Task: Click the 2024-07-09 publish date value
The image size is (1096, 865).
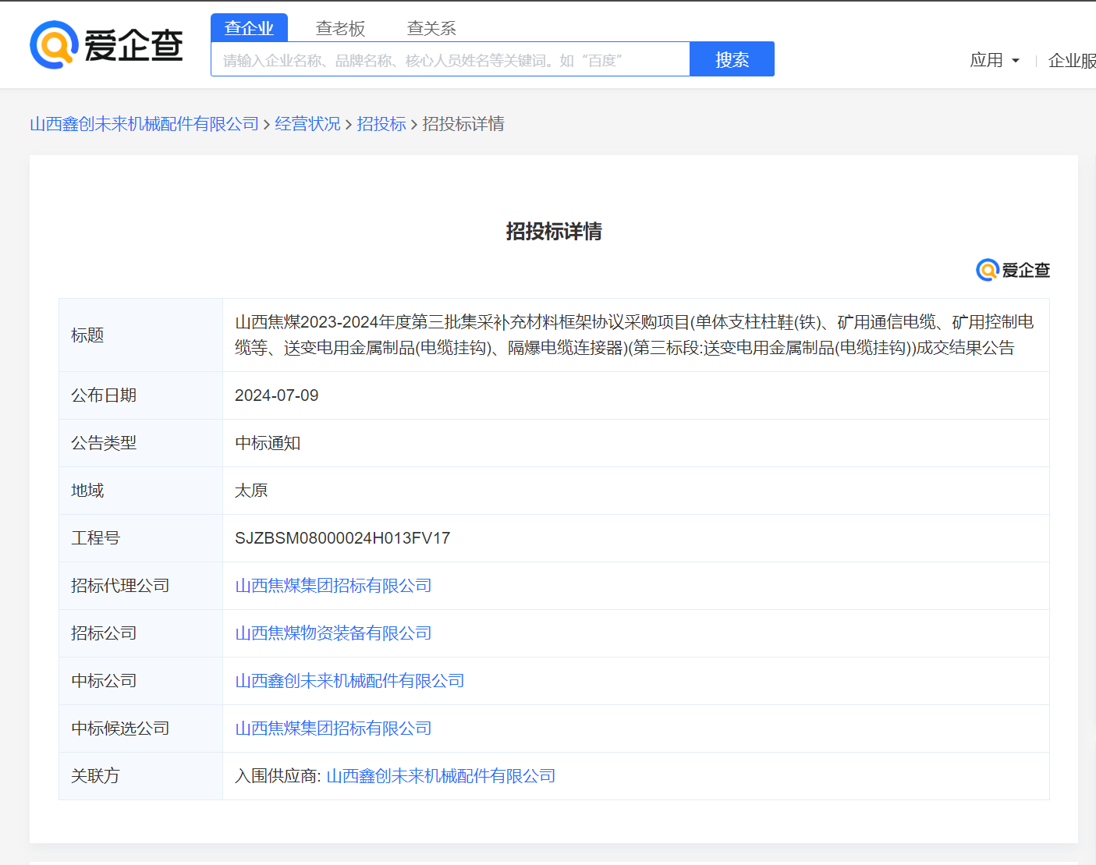Action: pos(277,395)
